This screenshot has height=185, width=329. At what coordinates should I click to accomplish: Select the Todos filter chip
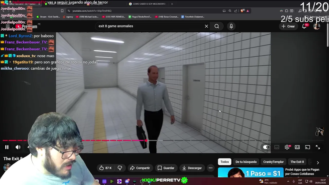point(225,162)
